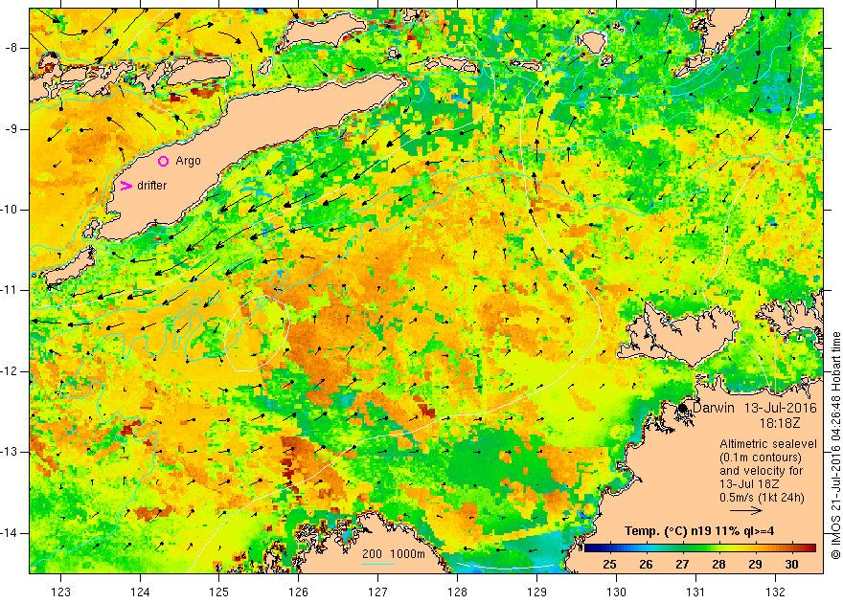Click latitude axis label -9
The image size is (843, 603).
tap(11, 129)
